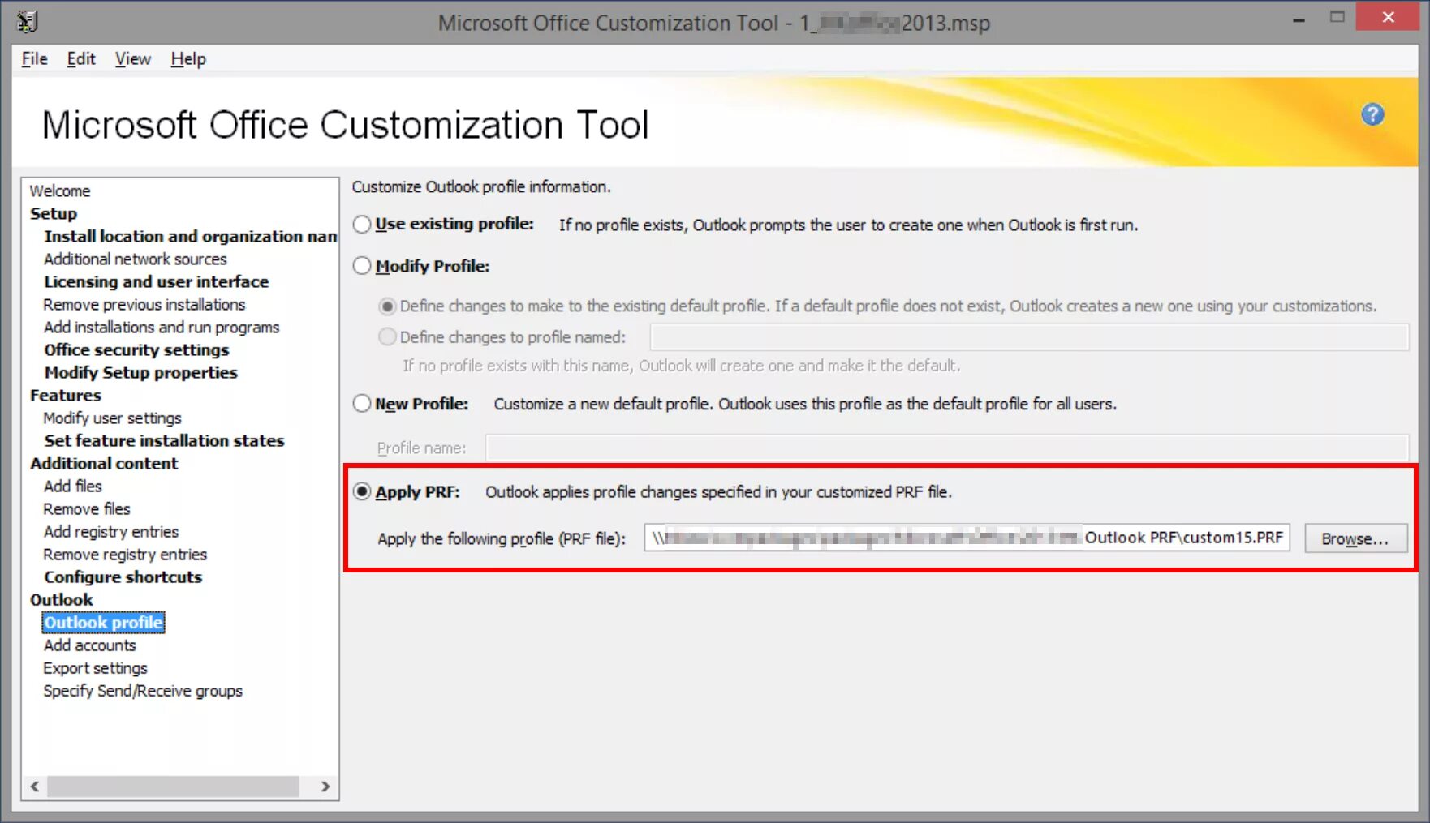1430x823 pixels.
Task: Select the Use existing profile radio button
Action: click(x=362, y=225)
